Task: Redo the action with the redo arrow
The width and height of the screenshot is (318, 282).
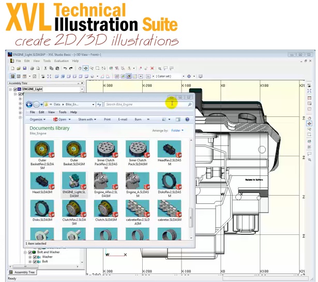Action: (71, 69)
